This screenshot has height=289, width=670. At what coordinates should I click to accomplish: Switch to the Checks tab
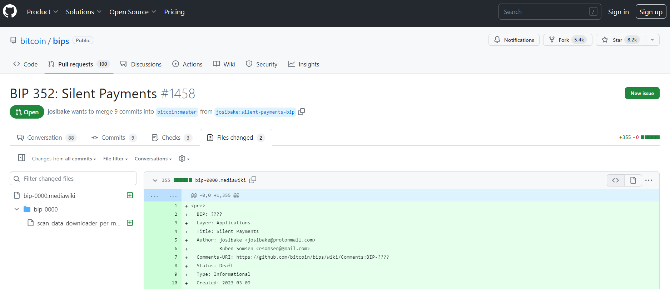[x=172, y=138]
